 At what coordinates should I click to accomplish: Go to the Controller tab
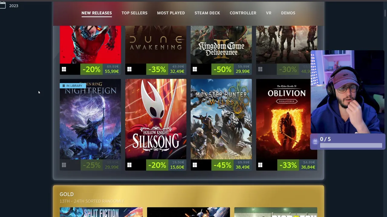pos(243,13)
